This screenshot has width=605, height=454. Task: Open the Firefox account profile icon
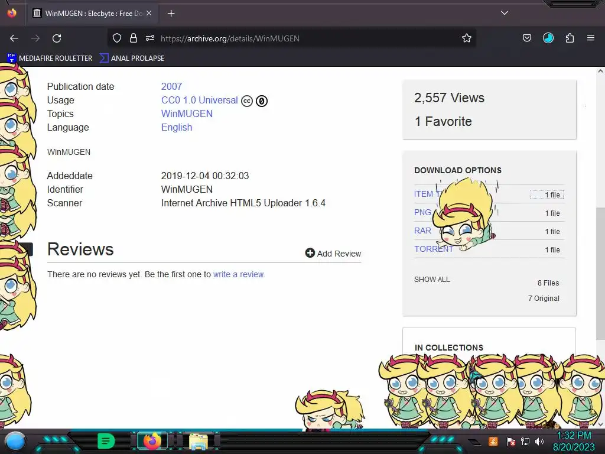(548, 38)
